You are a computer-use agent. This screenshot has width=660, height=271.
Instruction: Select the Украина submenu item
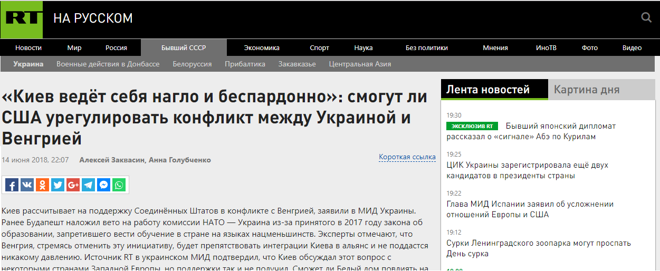pyautogui.click(x=28, y=64)
